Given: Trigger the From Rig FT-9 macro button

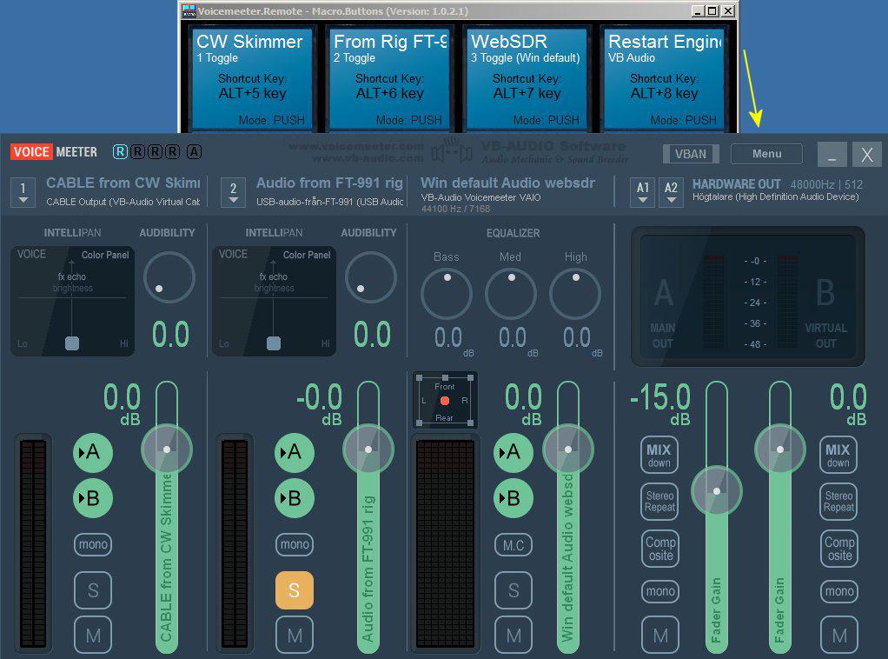Looking at the screenshot, I should pos(389,78).
